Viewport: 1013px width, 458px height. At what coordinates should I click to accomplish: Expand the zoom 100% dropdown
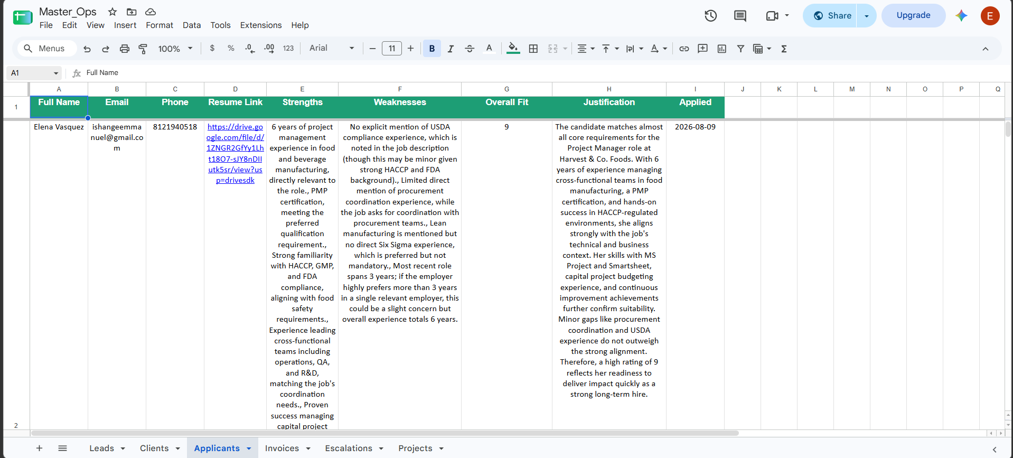[175, 49]
